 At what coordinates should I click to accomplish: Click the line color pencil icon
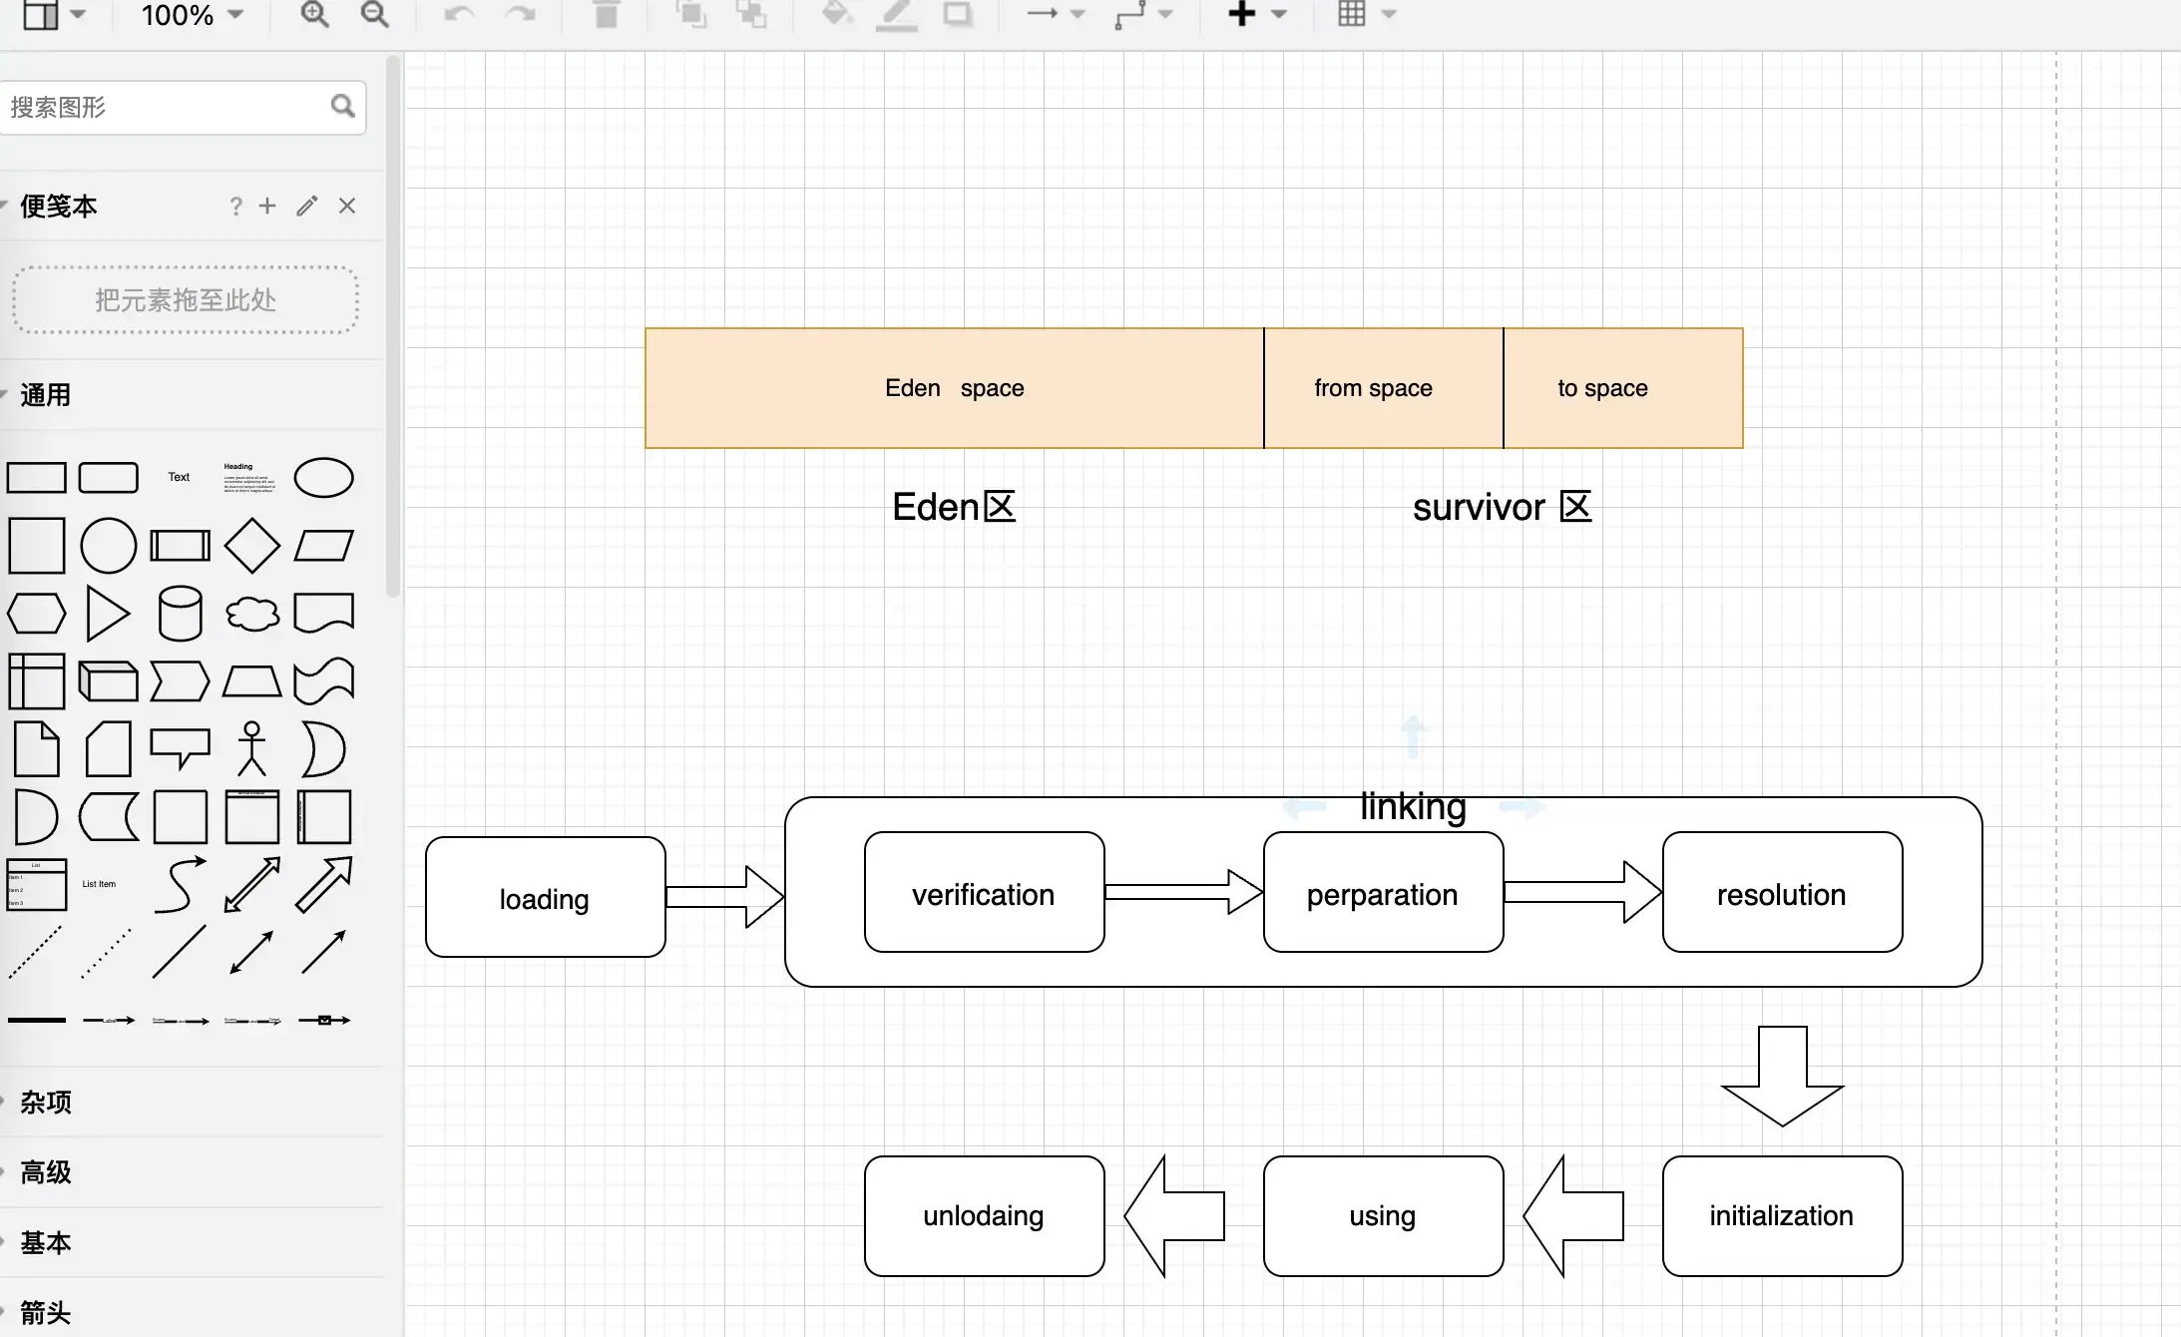[896, 14]
